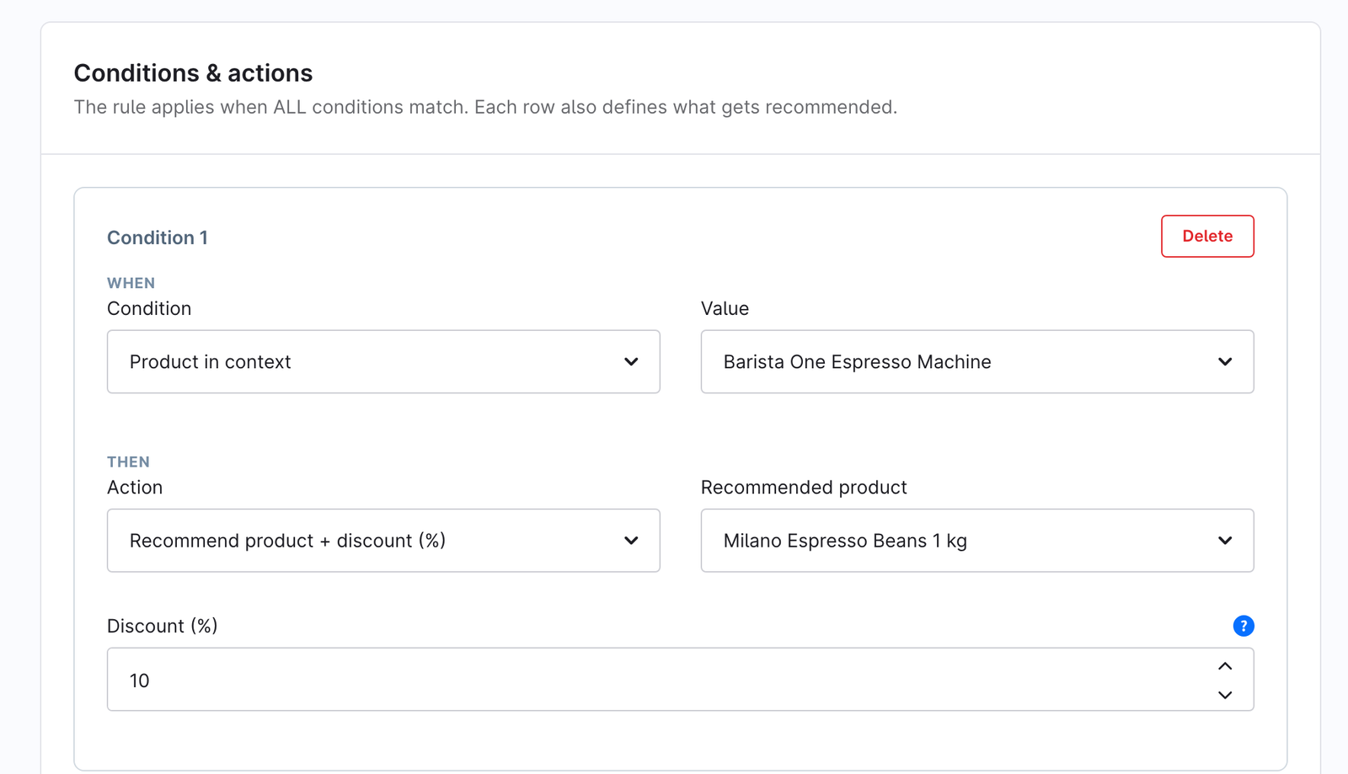Click the Recommended product field label
Screen dimensions: 1348x774
[804, 488]
